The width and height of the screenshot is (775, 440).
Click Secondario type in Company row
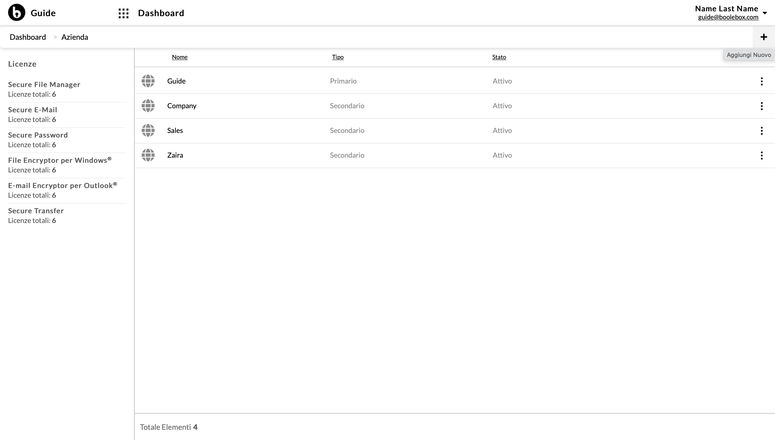click(347, 106)
